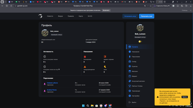Click info icon beside отыграно часов за год
This screenshot has width=193, height=108.
tap(59, 69)
